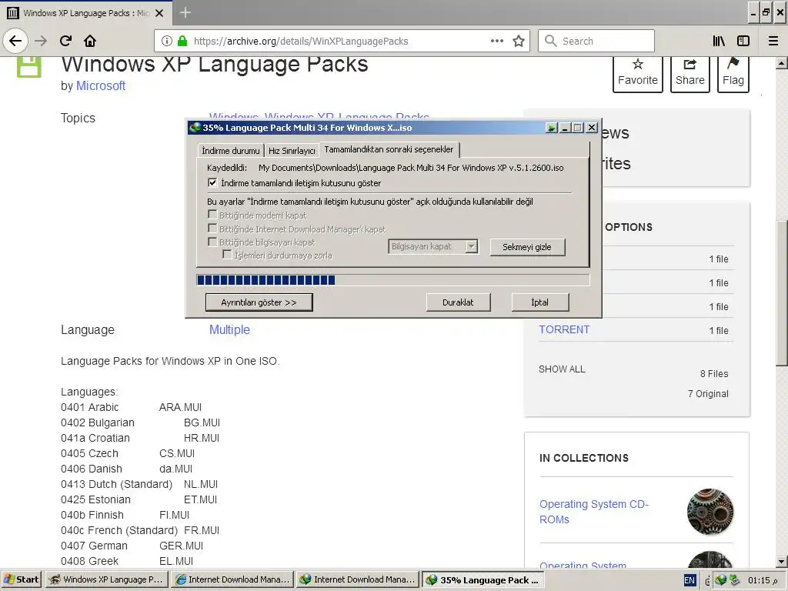Switch to İndirme durumu tab

point(231,151)
